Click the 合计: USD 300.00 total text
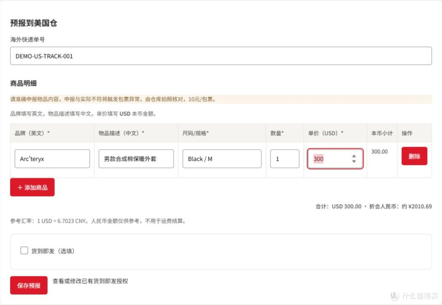442x305 pixels. tap(338, 206)
